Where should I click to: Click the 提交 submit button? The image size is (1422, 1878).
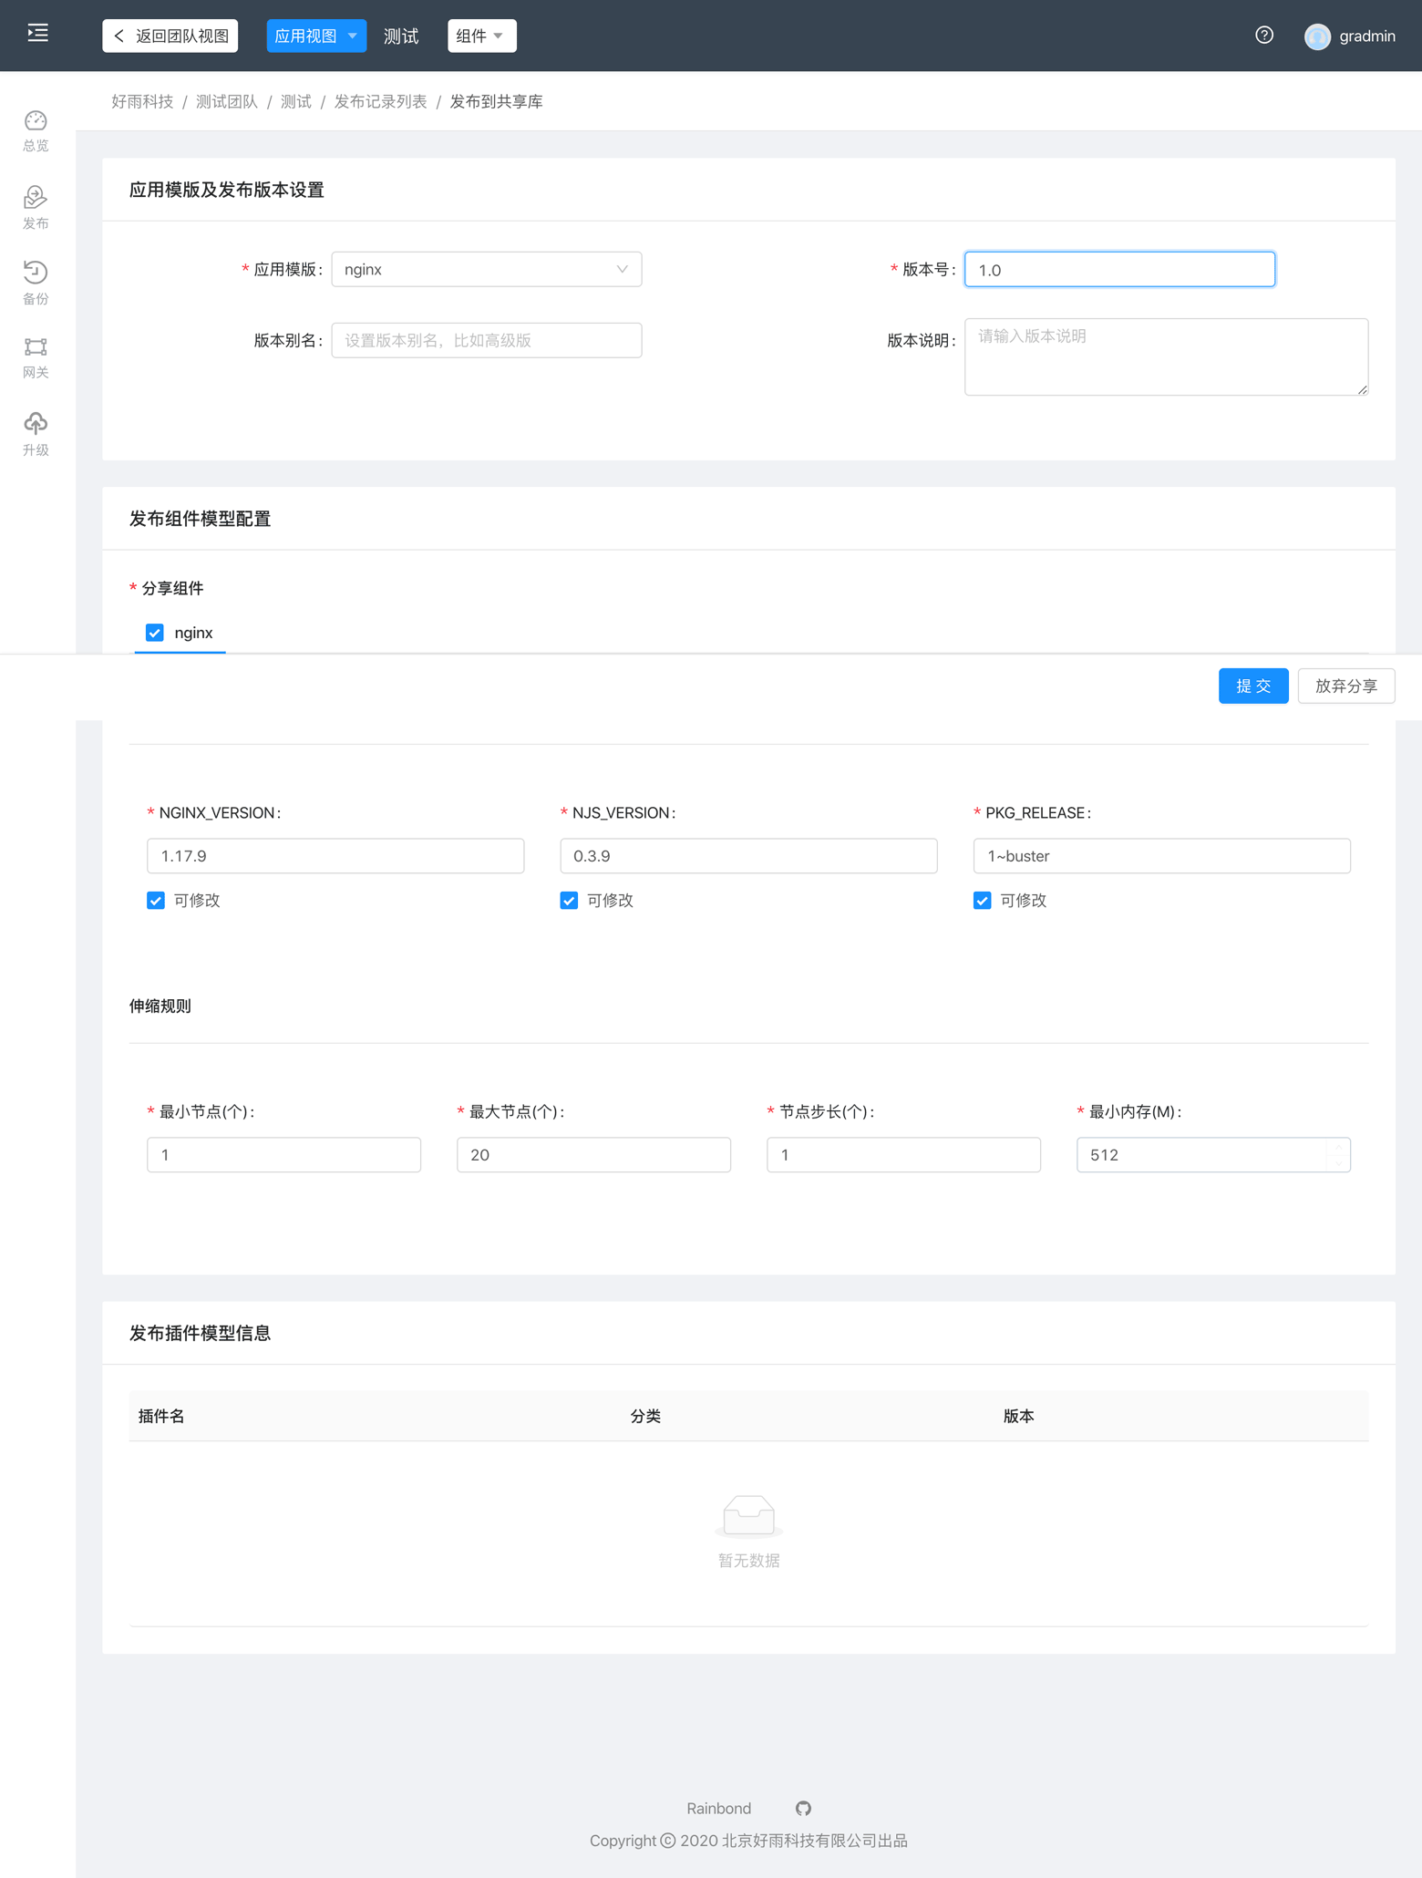(1253, 686)
